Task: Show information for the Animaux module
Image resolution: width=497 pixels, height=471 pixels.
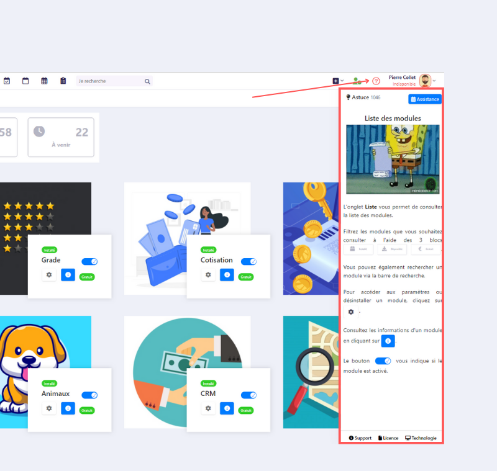Action: click(x=68, y=408)
